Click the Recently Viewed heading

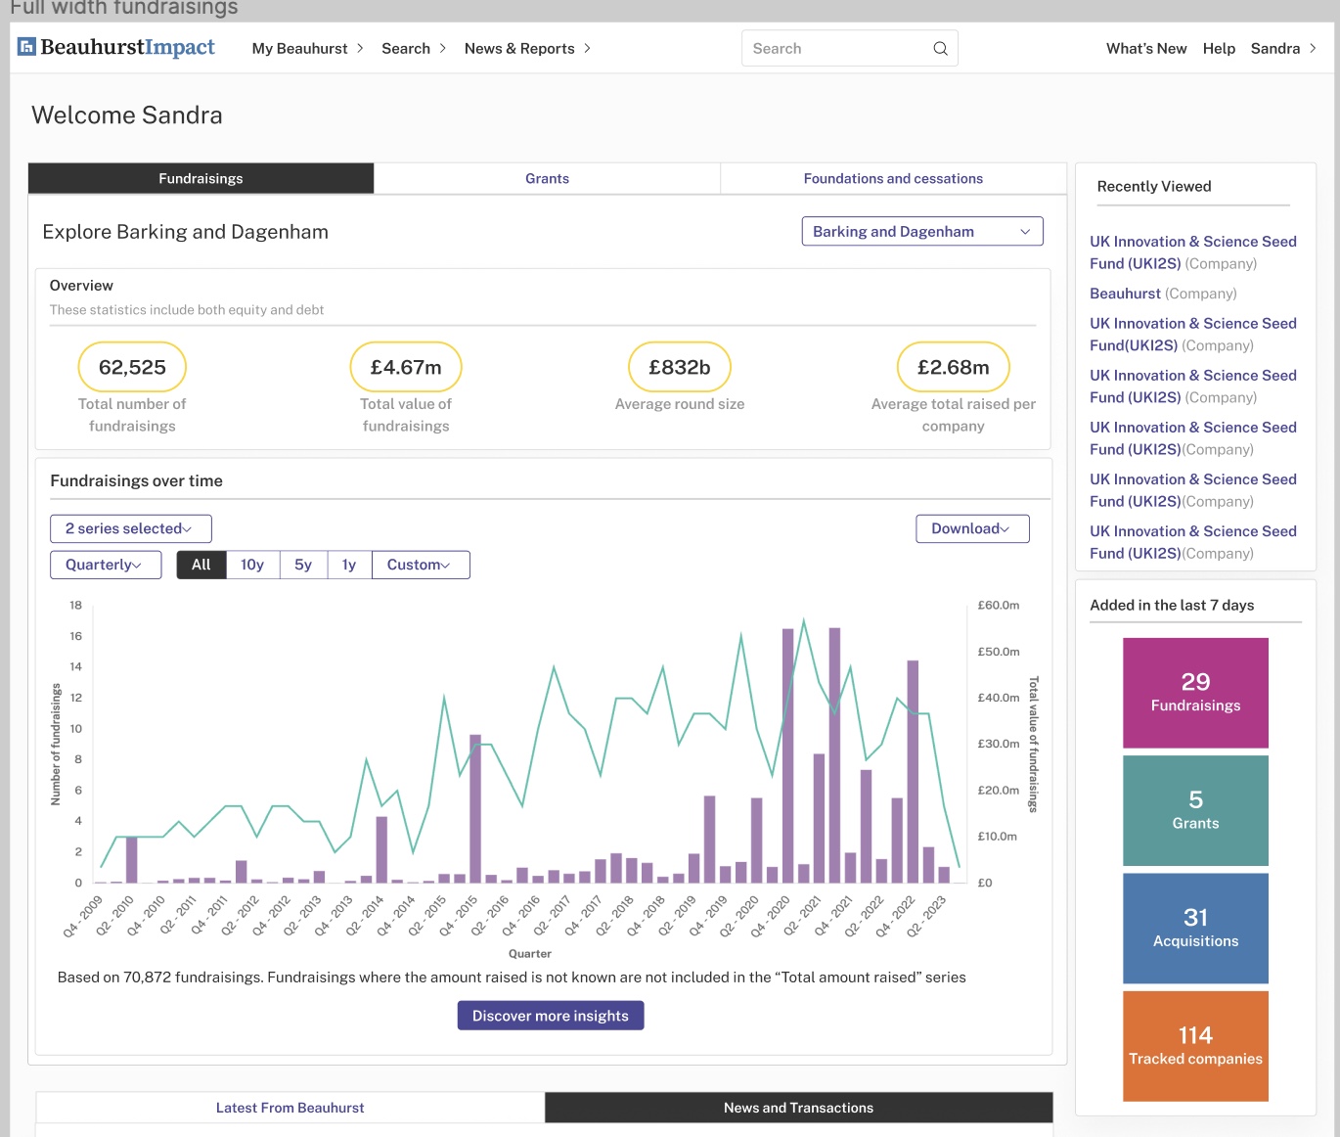click(1154, 186)
